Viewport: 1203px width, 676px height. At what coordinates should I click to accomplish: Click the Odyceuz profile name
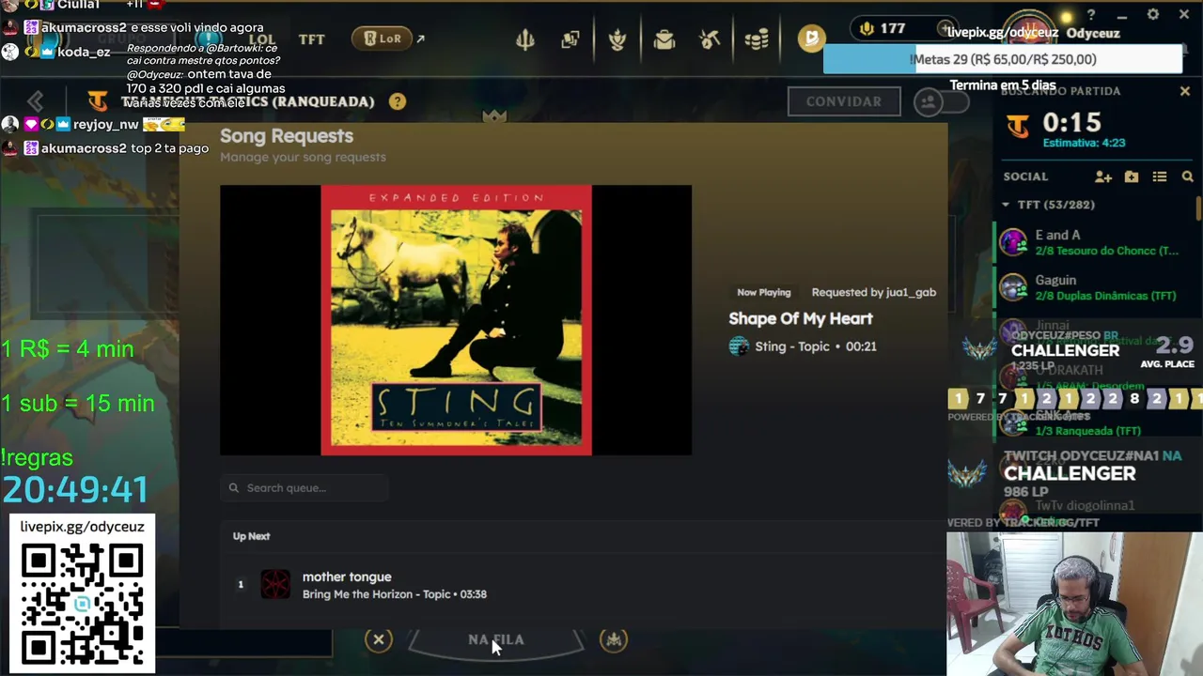pos(1093,33)
